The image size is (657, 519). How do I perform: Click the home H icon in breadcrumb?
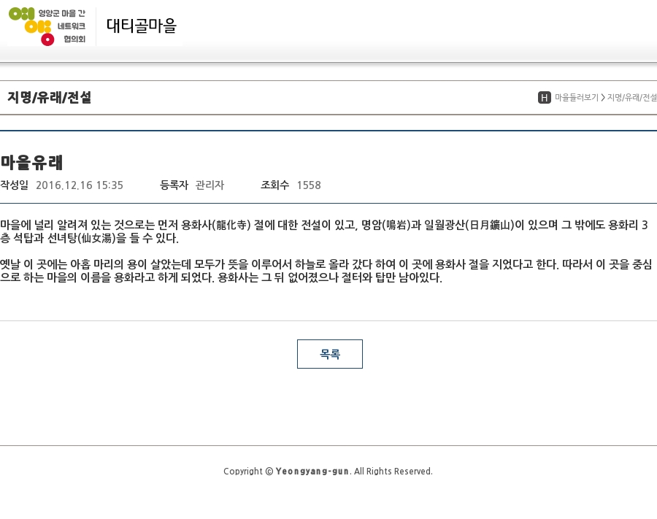[545, 98]
